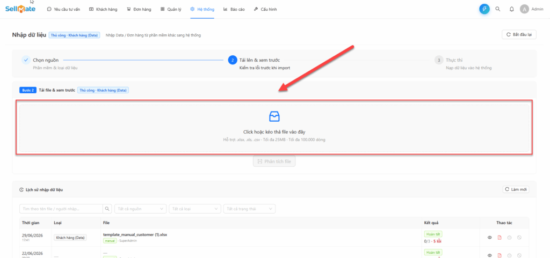Click Thủ công - Khách hàng (Data) tag near title
Screen dimensions: 550x258
[74, 35]
